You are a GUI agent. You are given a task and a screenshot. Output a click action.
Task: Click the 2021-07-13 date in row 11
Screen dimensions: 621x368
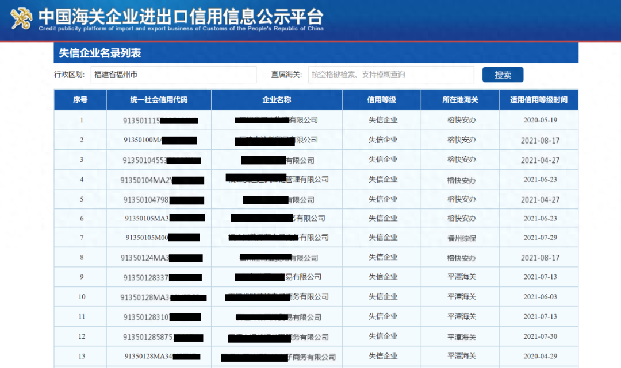540,316
